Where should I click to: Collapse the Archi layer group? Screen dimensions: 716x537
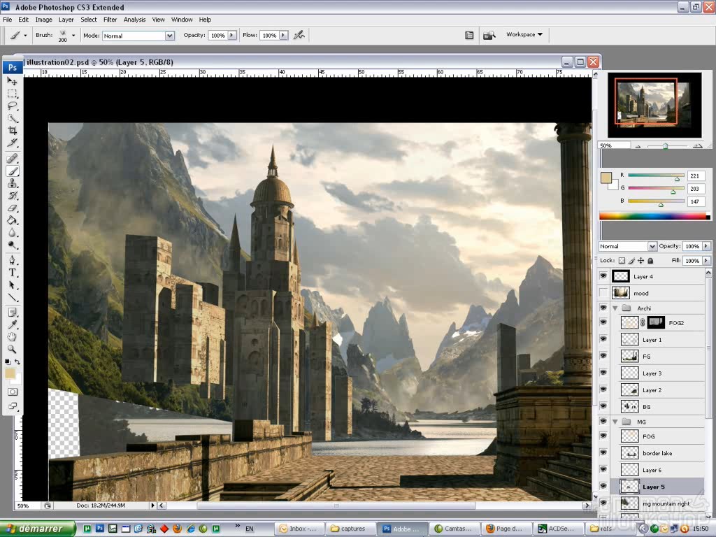(x=615, y=308)
